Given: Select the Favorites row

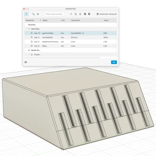Looking at the screenshot, I should click(x=71, y=25).
